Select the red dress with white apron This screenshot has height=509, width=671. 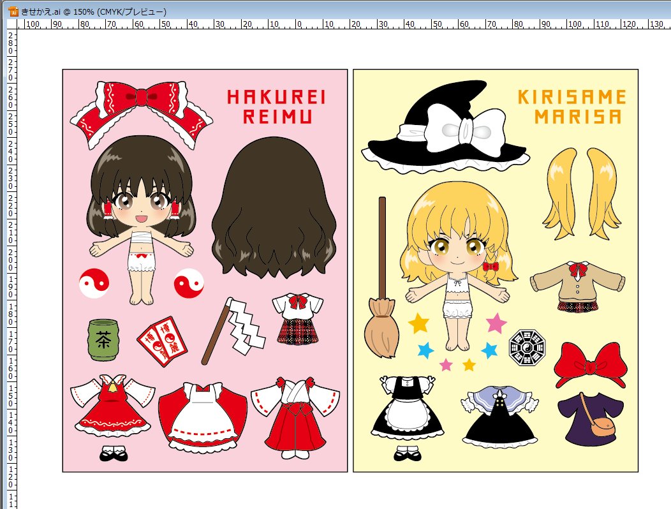pos(203,417)
